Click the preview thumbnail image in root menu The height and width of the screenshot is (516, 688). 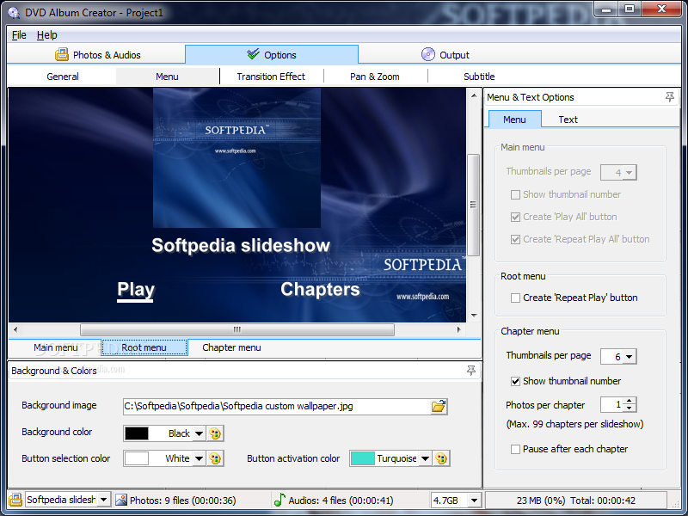(236, 157)
